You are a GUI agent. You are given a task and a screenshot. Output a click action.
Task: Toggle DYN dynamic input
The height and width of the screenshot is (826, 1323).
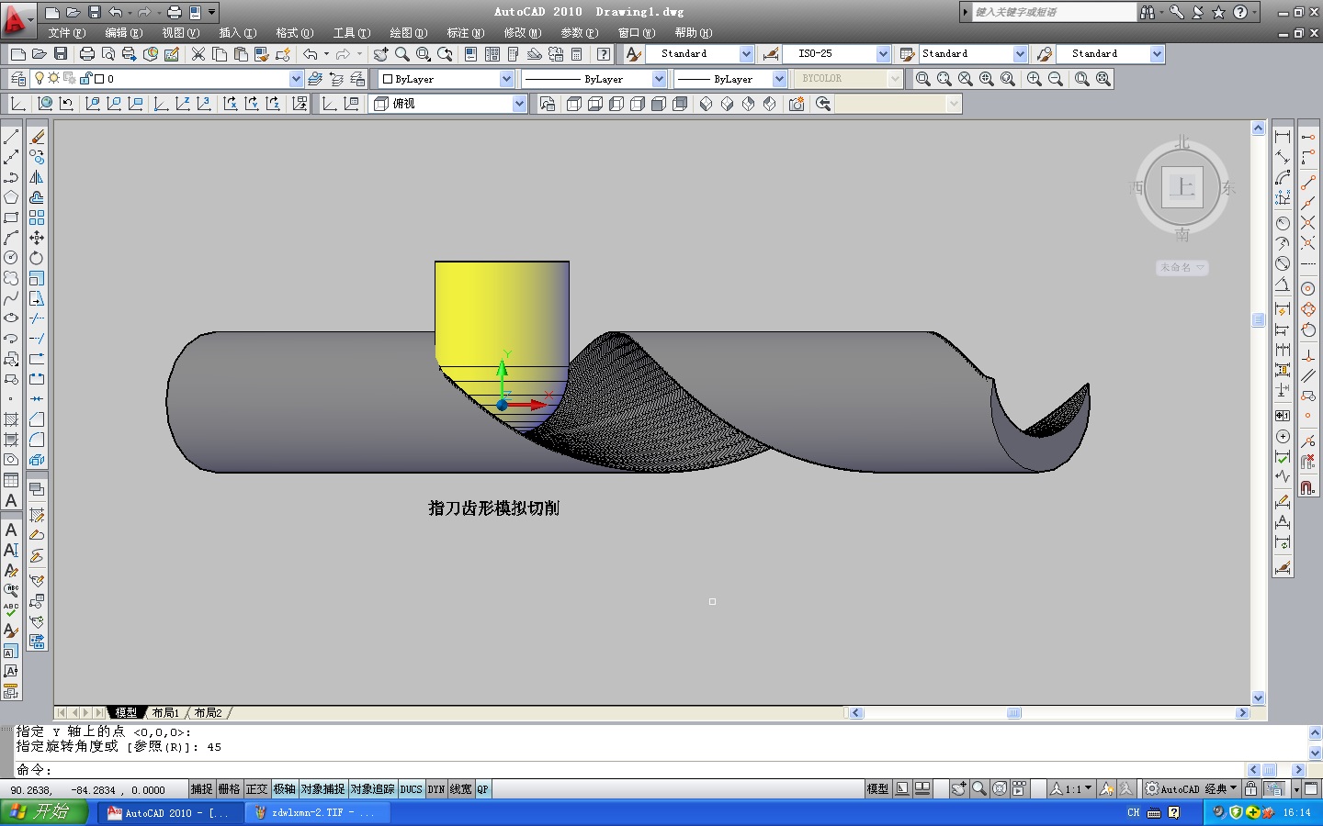tap(436, 789)
